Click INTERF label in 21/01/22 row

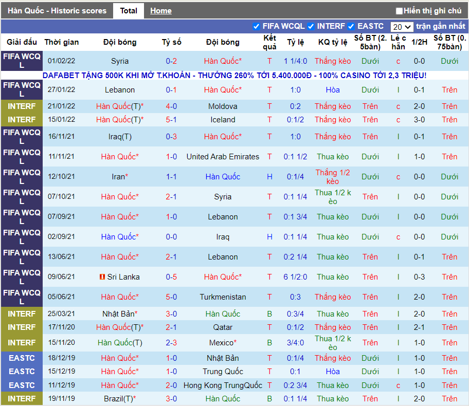pyautogui.click(x=22, y=106)
